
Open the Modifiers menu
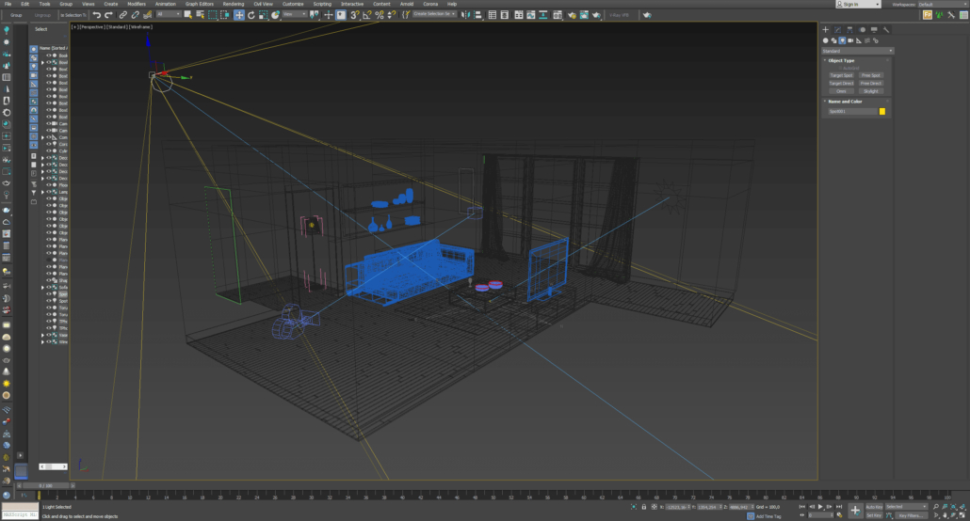click(x=137, y=4)
